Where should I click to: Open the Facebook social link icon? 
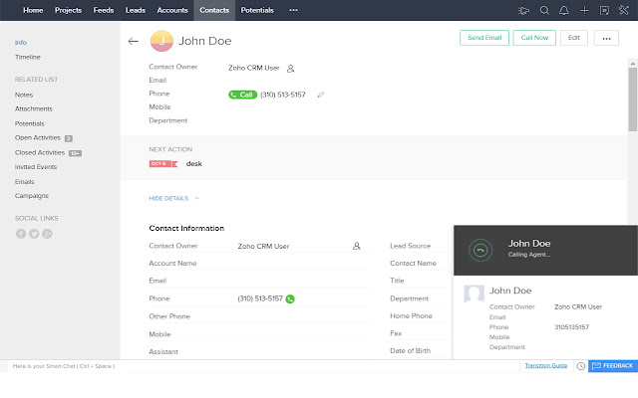(21, 234)
